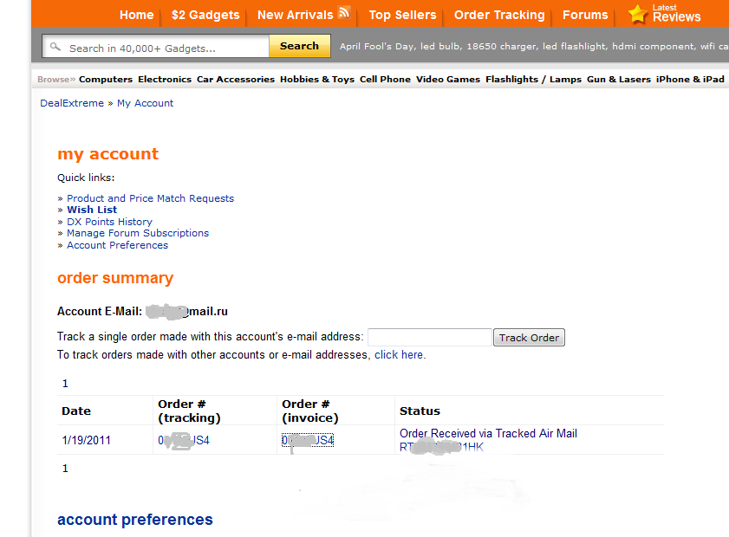
Task: Click the magnifier icon in search box
Action: coord(56,47)
